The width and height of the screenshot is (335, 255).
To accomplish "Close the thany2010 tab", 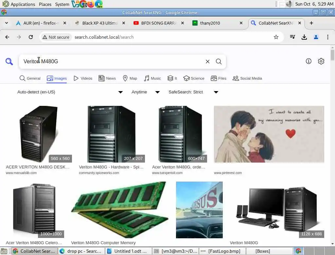I will 241,23.
